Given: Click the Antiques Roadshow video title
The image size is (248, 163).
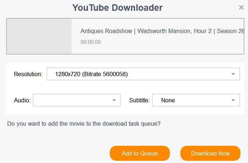Looking at the screenshot, I should 162,31.
